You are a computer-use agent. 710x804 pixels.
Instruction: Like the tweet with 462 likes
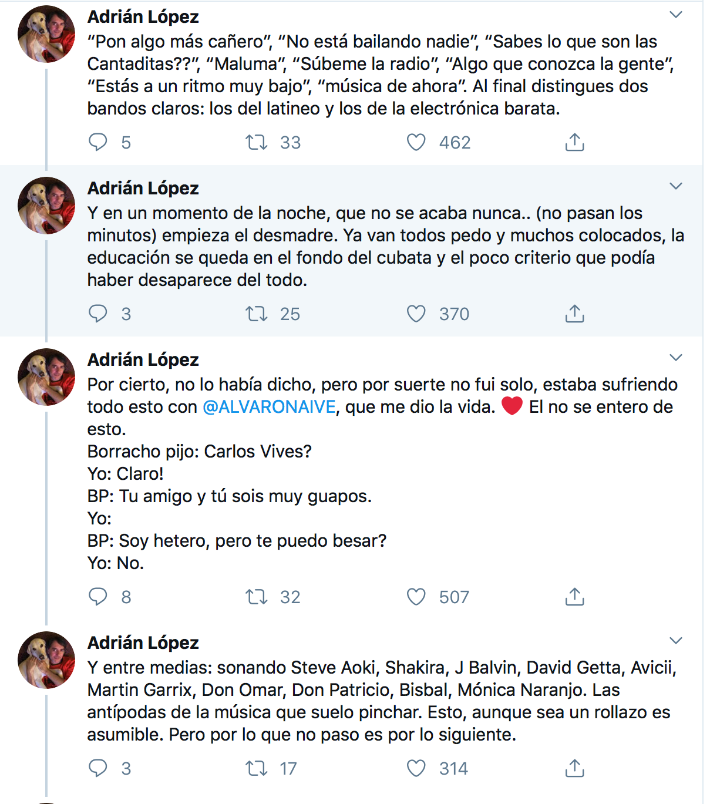point(416,142)
